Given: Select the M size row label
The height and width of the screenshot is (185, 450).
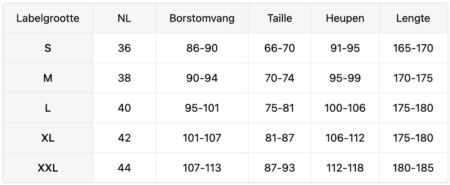Looking at the screenshot, I should click(48, 78).
